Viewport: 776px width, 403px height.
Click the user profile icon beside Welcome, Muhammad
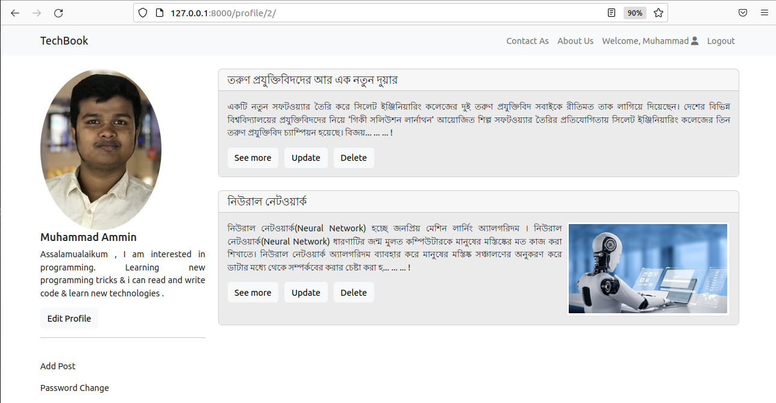click(x=694, y=40)
